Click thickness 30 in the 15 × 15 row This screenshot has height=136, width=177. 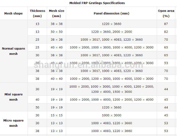[37, 115]
